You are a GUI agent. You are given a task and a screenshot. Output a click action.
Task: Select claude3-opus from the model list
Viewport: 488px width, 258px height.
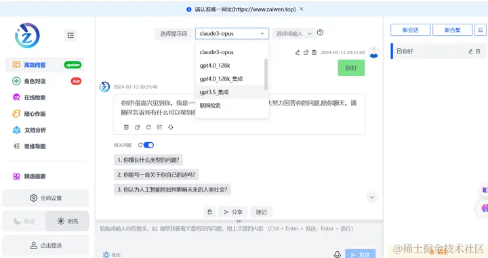tap(232, 52)
